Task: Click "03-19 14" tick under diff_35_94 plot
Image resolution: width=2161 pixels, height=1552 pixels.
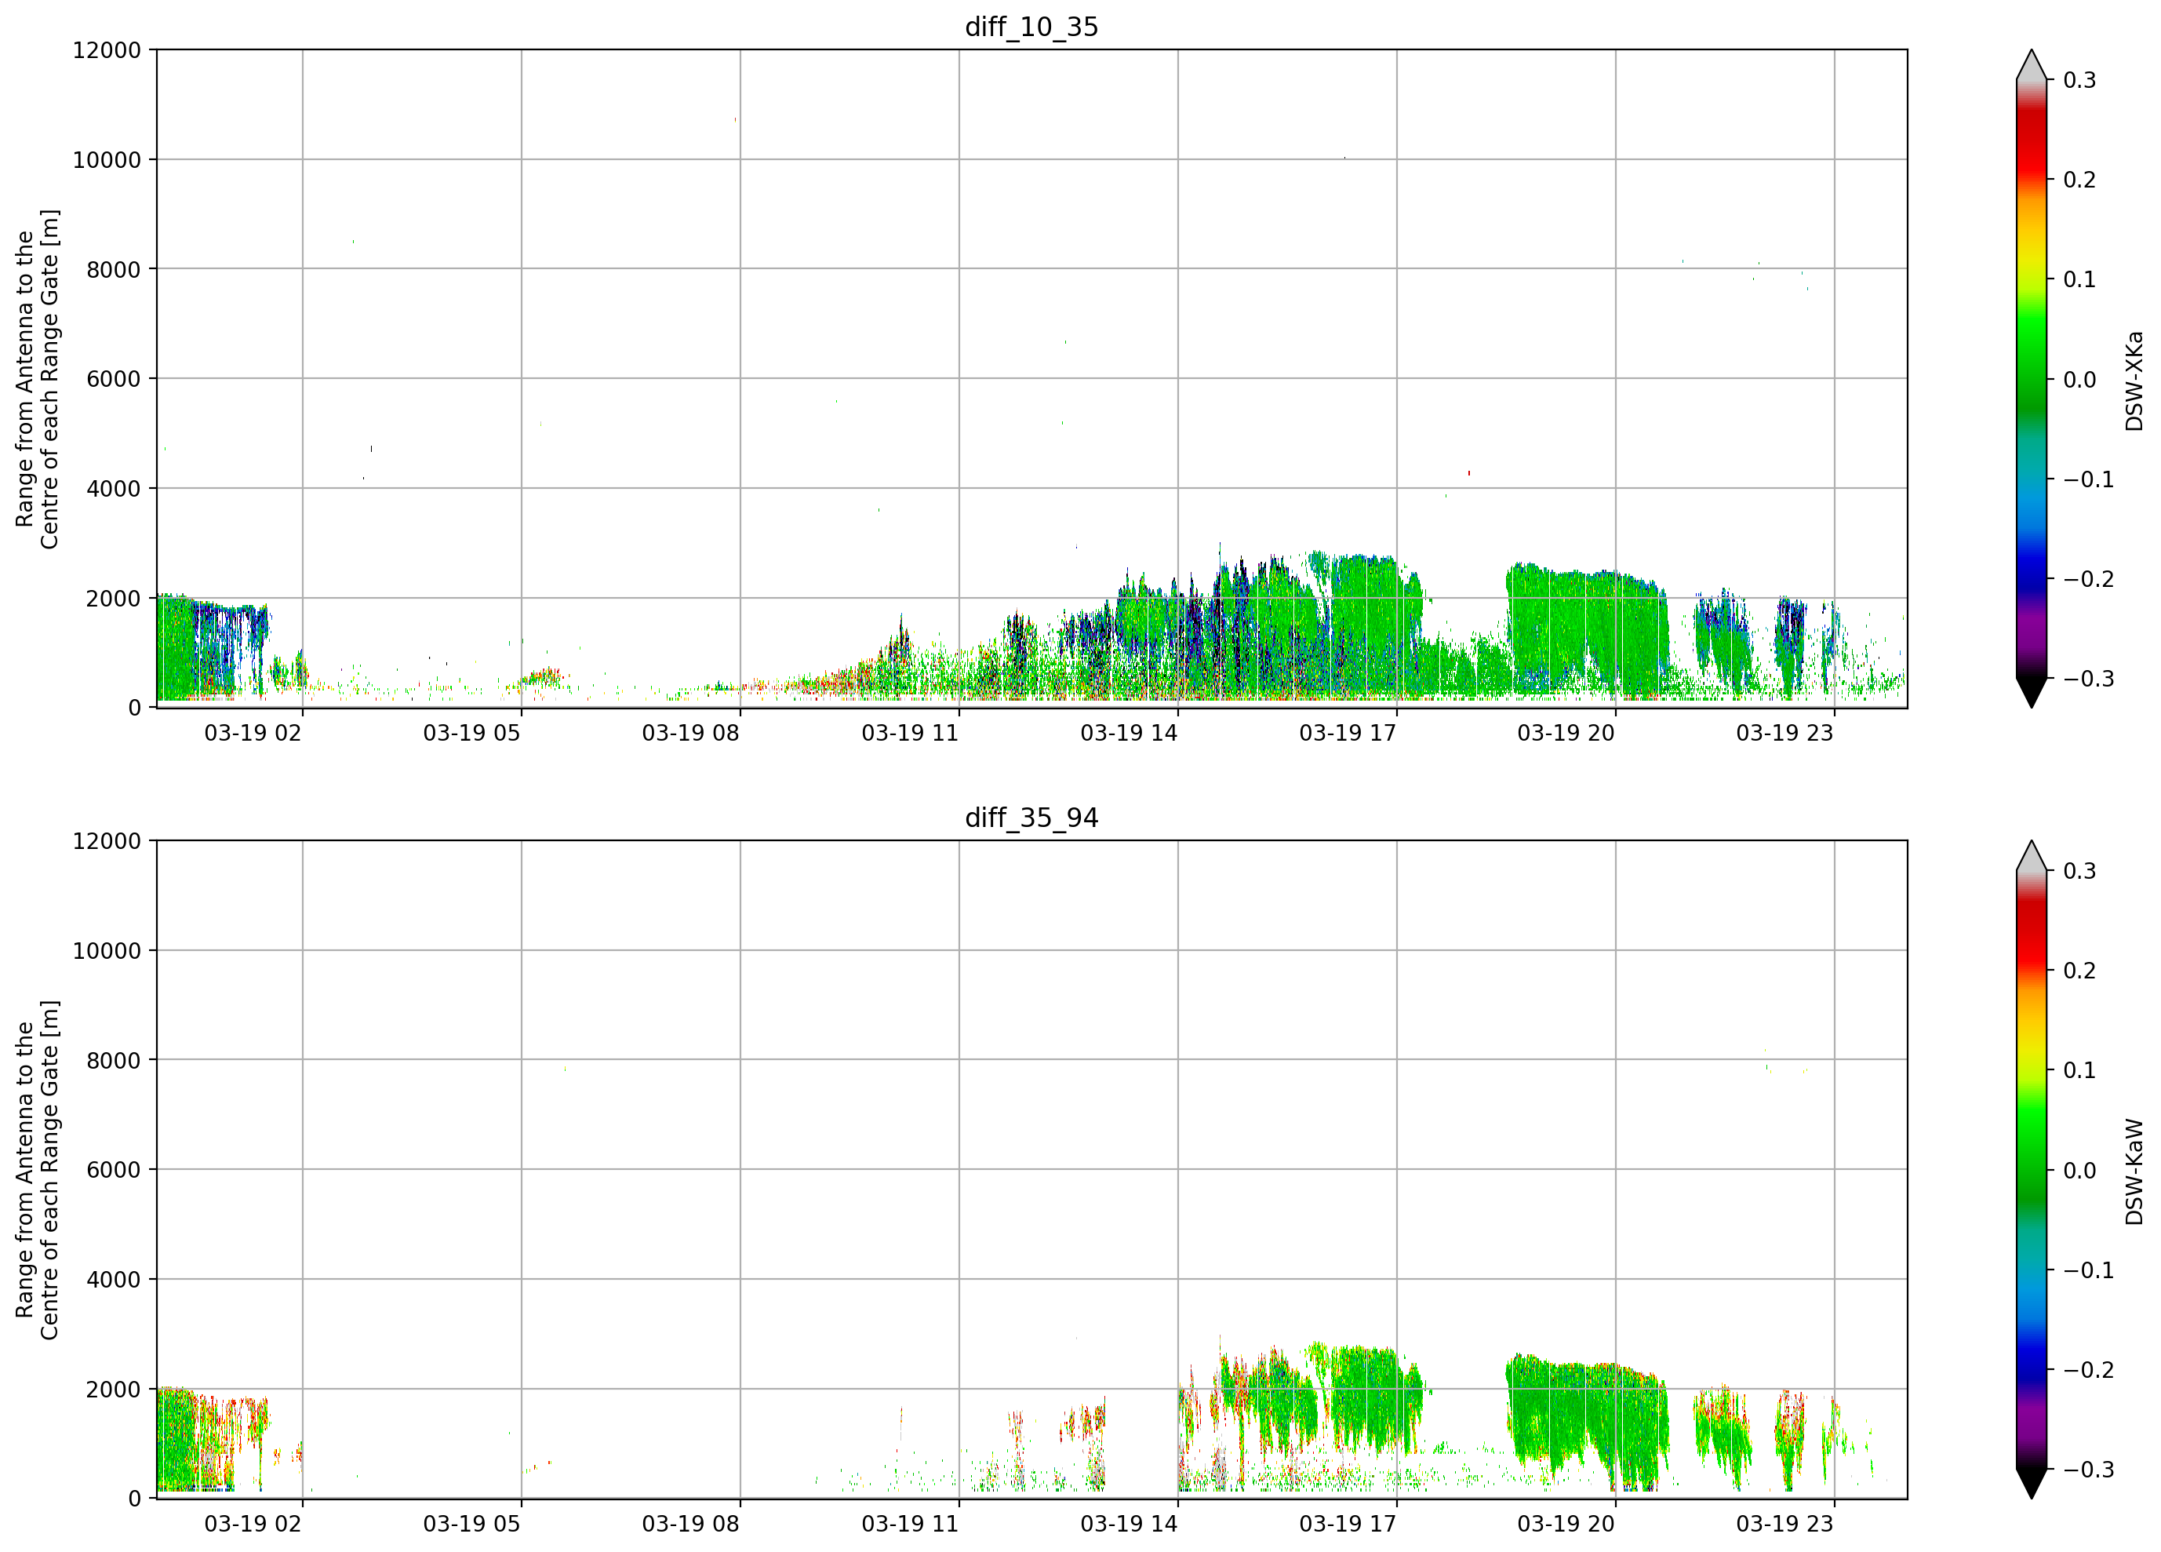Action: pos(1129,1525)
